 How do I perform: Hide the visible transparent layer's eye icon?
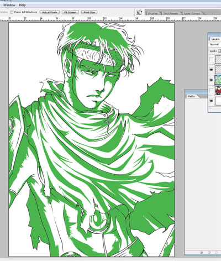pyautogui.click(x=211, y=70)
